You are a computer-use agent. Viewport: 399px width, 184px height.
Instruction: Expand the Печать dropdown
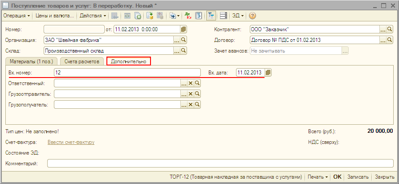(x=318, y=176)
